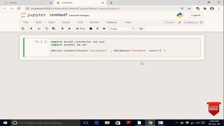Open the Insert menu
The height and width of the screenshot is (126, 224).
click(x=66, y=22)
